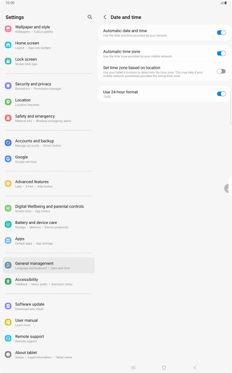Open User manual entry
Screen dimensions: 232x373
tap(49, 323)
